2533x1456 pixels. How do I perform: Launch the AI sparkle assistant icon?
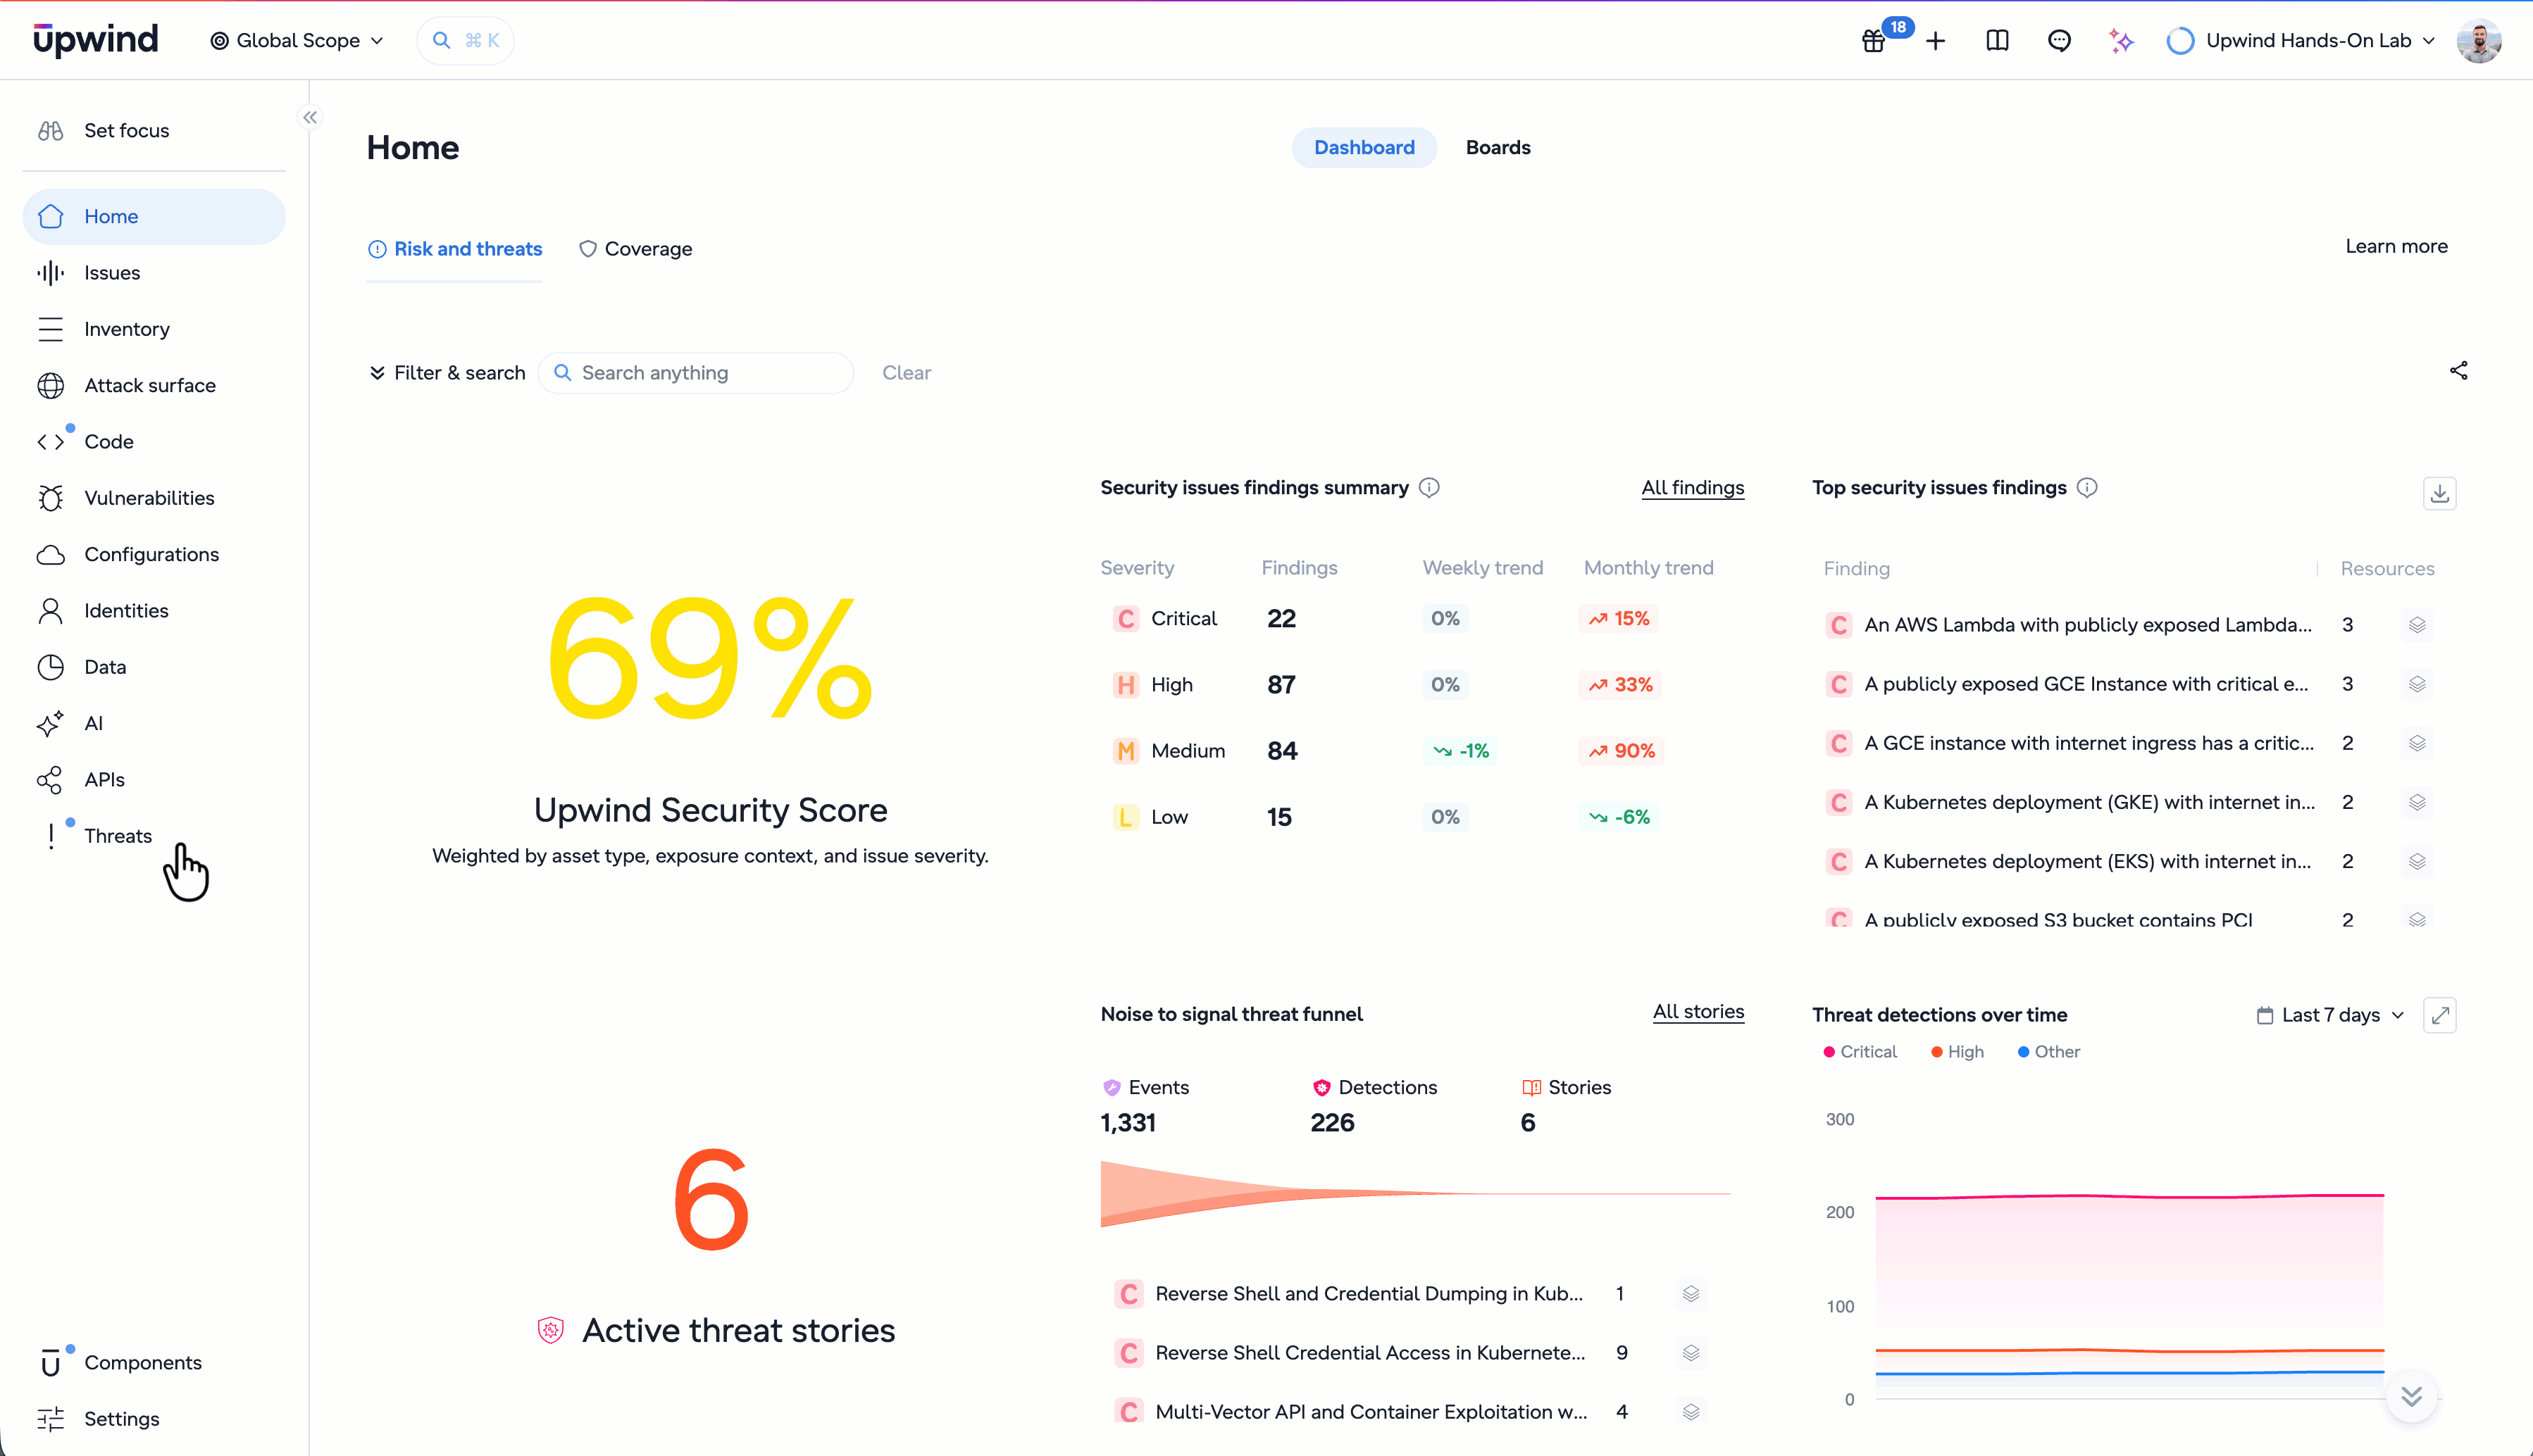click(x=2121, y=41)
